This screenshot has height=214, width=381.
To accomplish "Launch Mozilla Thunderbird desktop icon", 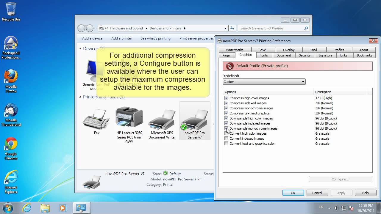I will [x=11, y=114].
